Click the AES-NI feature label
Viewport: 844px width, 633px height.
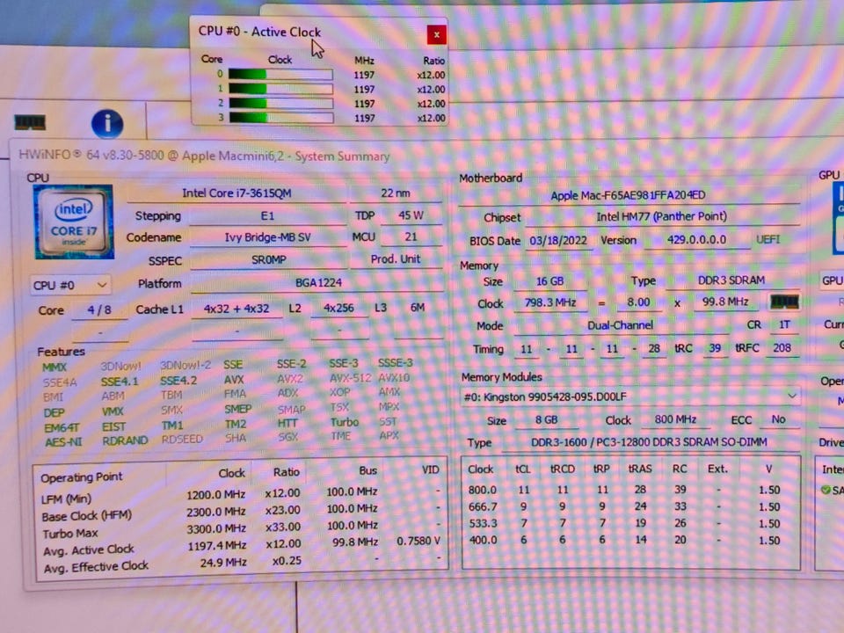63,442
